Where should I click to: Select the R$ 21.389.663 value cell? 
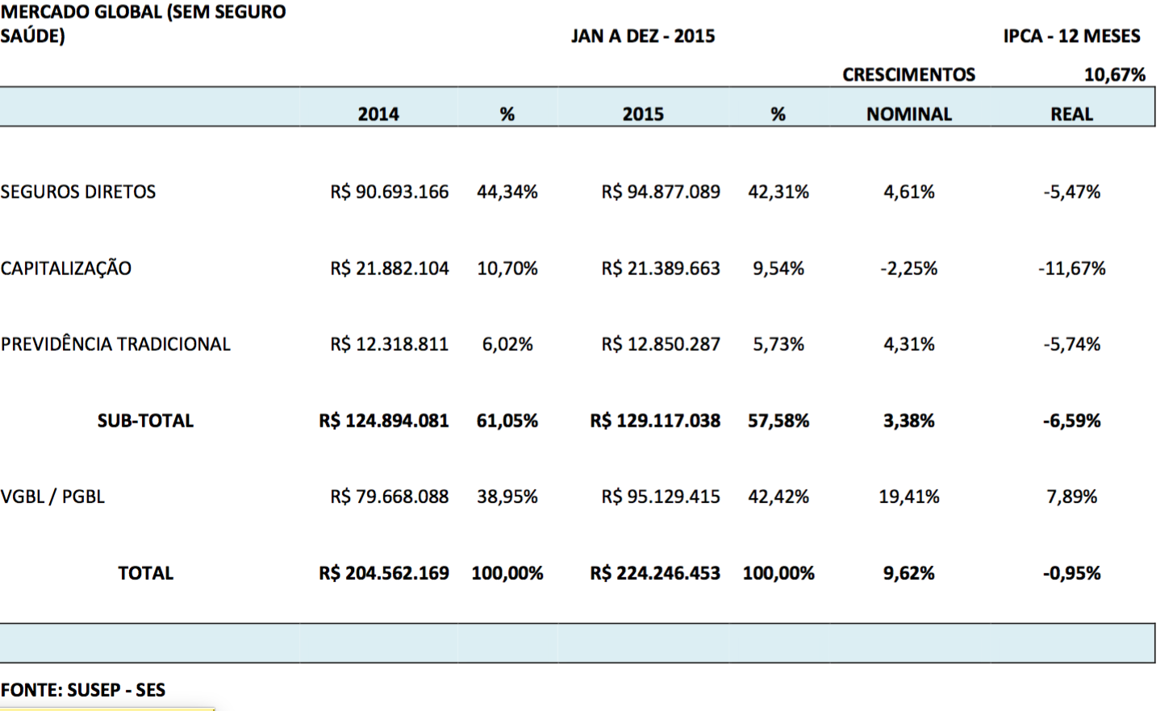point(660,268)
